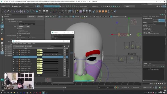
Task: Click the Reset Tool button
Action: tap(31, 17)
